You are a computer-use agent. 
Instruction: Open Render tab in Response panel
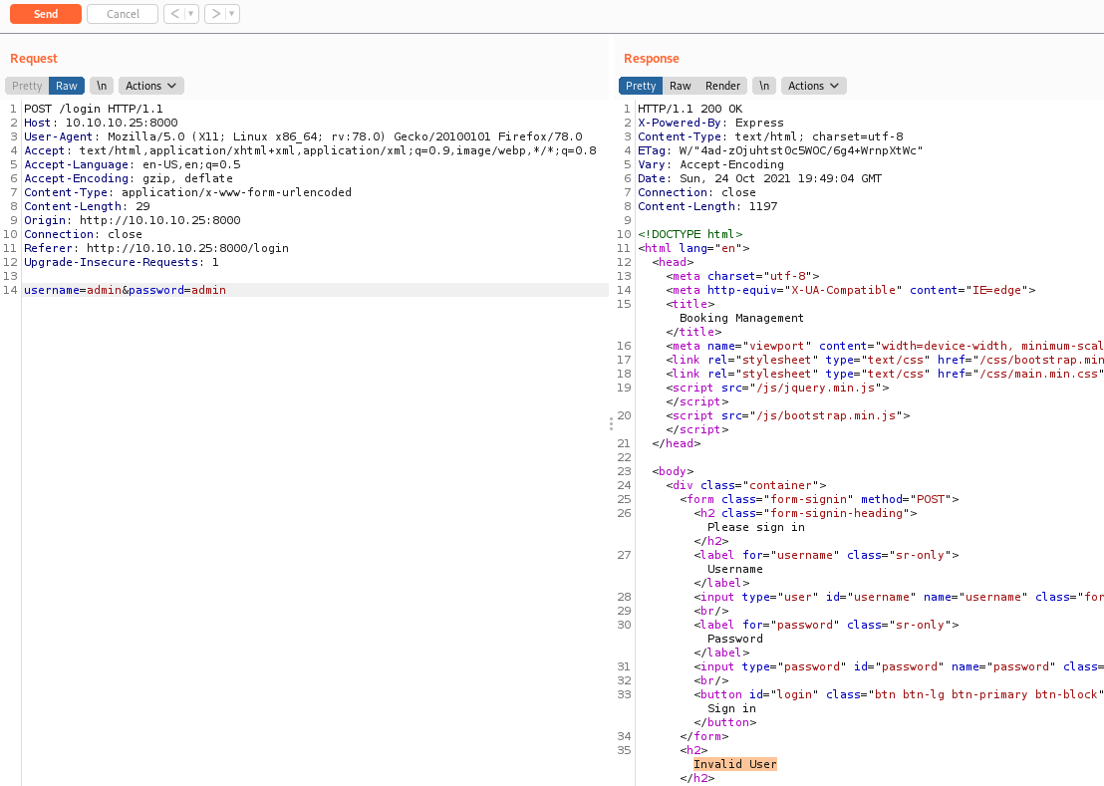[x=723, y=86]
